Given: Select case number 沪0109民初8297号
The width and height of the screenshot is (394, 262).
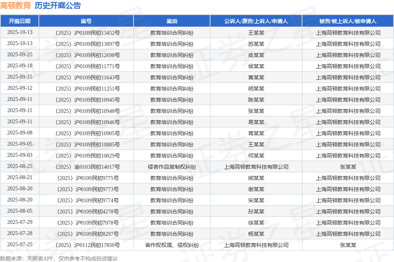Looking at the screenshot, I should pyautogui.click(x=88, y=234).
